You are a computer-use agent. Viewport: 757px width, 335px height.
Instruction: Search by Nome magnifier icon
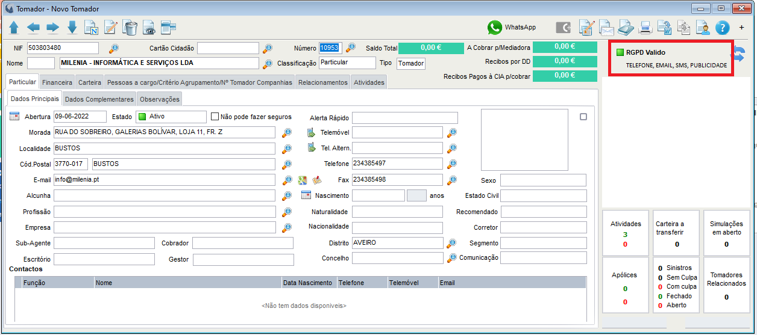[x=267, y=64]
